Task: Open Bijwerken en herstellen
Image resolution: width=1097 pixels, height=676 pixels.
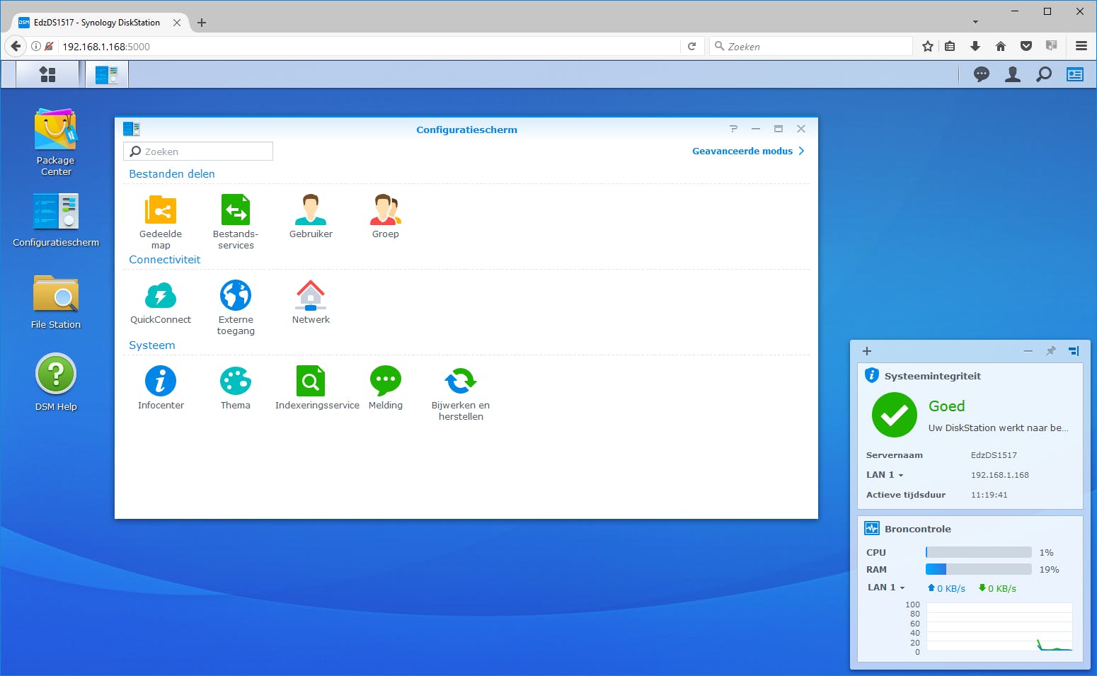Action: coord(461,393)
